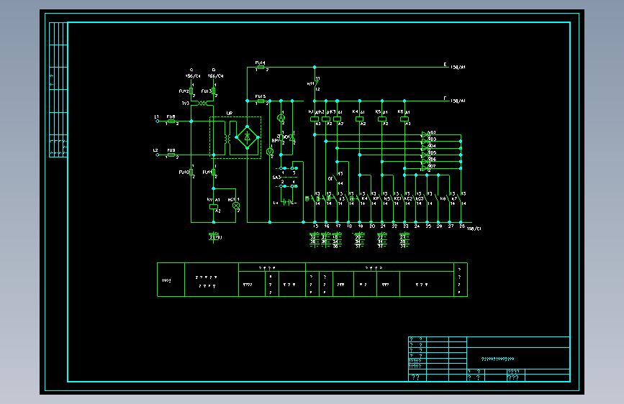The width and height of the screenshot is (624, 404).
Task: Pick the TV3 transformer winding symbol
Action: coord(202,103)
